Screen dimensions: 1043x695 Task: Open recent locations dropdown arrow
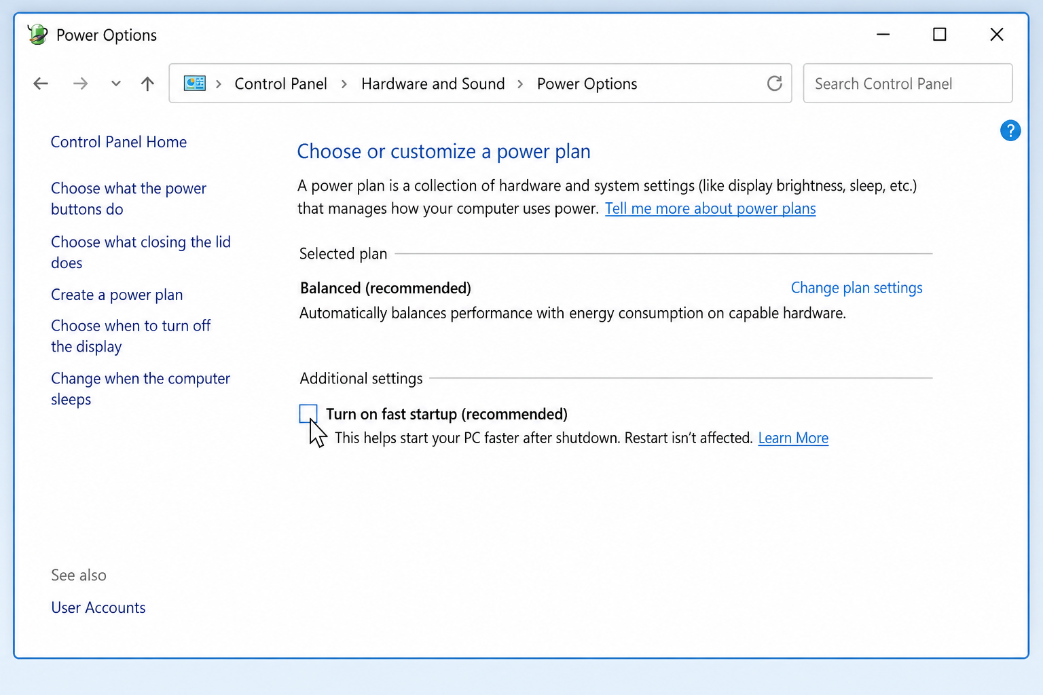point(116,83)
